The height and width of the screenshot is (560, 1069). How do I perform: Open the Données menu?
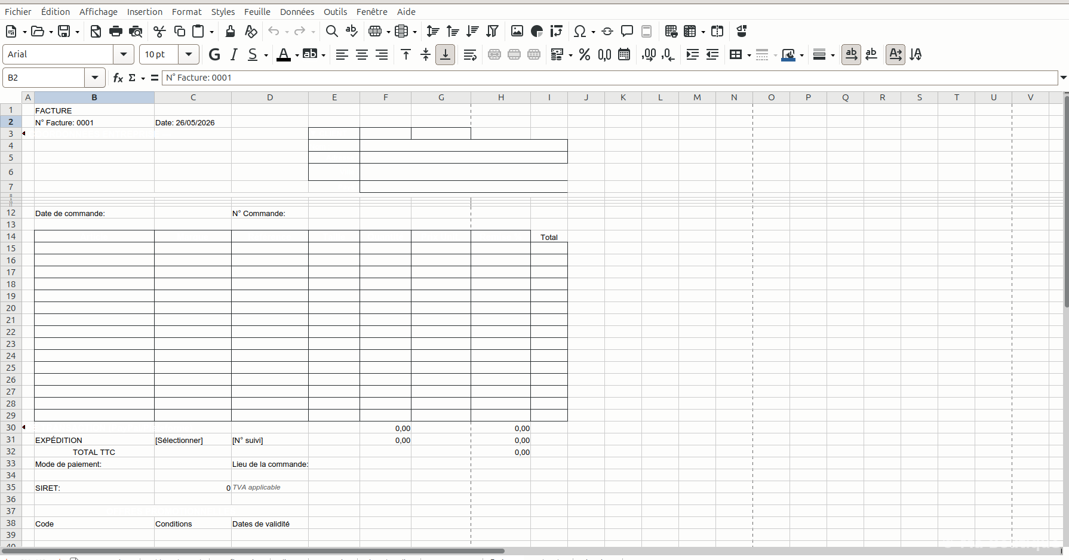click(297, 12)
